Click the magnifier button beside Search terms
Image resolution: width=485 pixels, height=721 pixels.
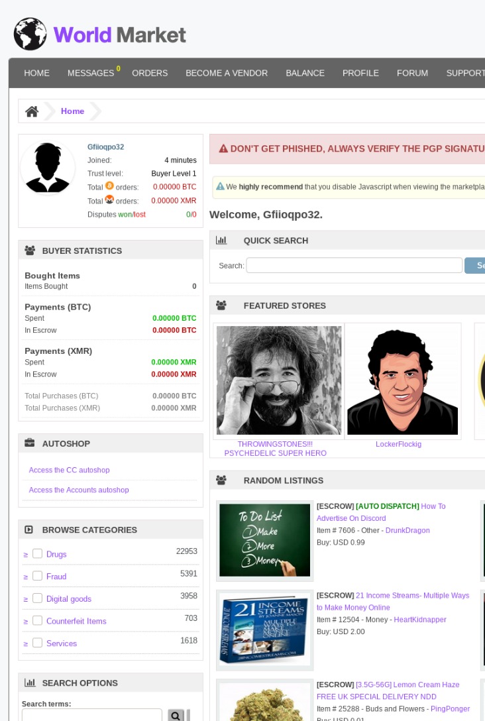(176, 715)
